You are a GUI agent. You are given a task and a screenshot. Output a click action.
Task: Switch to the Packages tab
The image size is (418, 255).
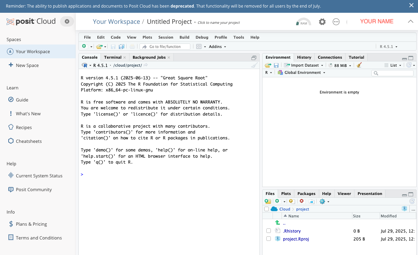pyautogui.click(x=306, y=194)
